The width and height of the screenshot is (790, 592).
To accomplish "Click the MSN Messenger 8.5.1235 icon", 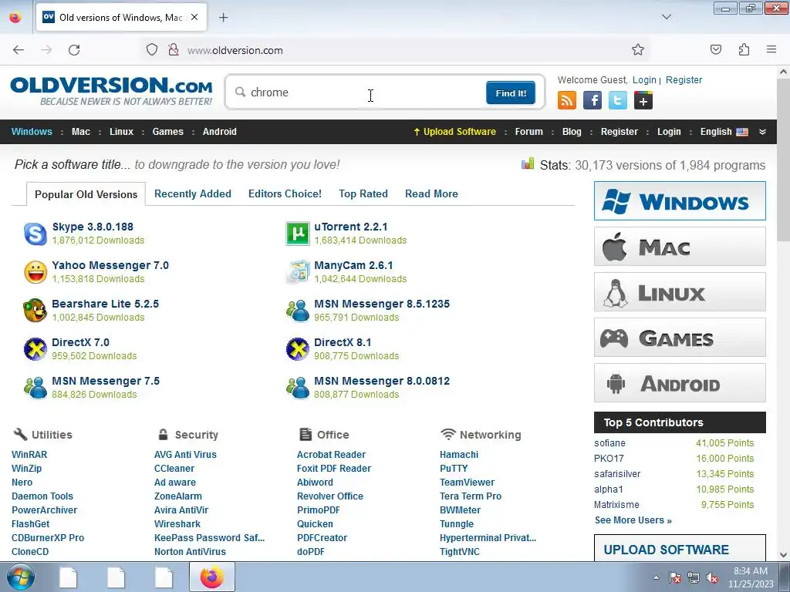I will coord(298,311).
